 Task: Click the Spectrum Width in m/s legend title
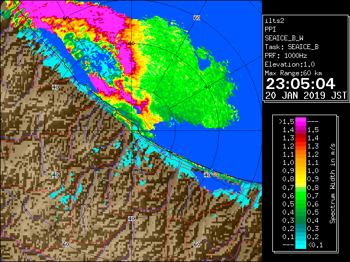pos(332,183)
